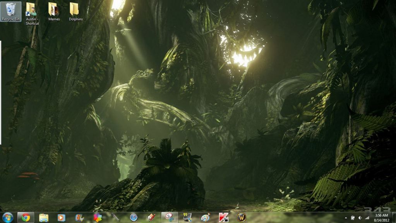Select the Dolphins folder on desktop
Viewport: 396px width, 223px height.
[x=75, y=12]
